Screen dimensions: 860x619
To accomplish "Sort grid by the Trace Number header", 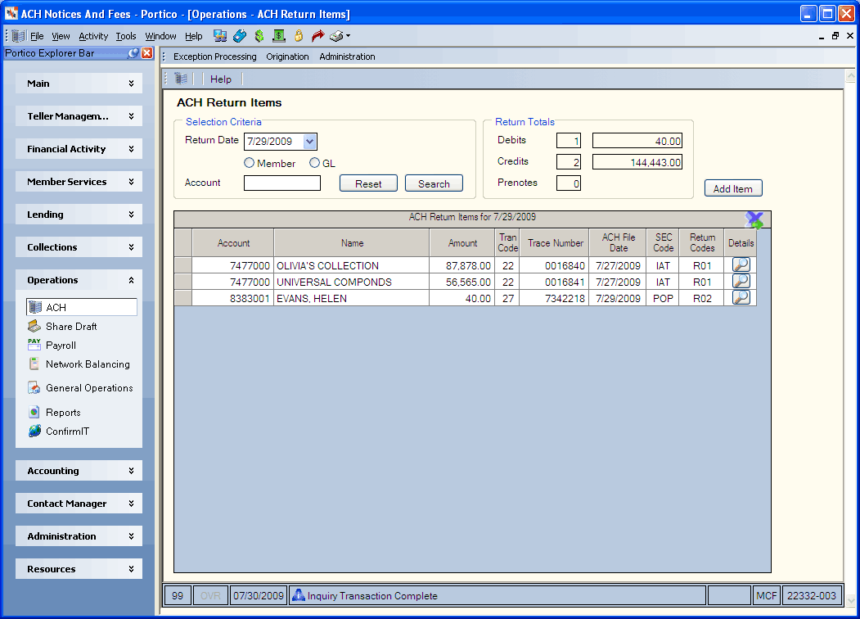I will tap(555, 242).
